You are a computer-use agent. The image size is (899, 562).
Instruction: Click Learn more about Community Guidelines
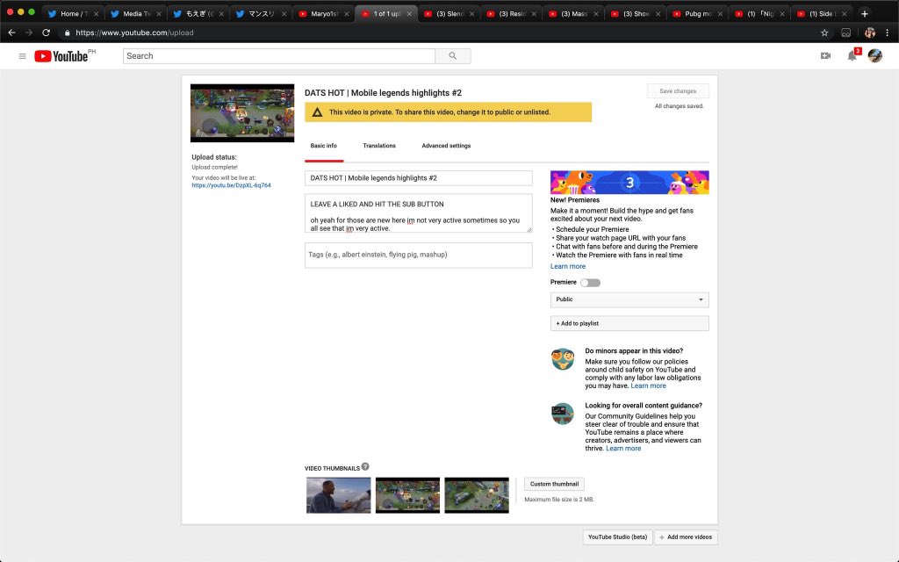click(x=623, y=449)
